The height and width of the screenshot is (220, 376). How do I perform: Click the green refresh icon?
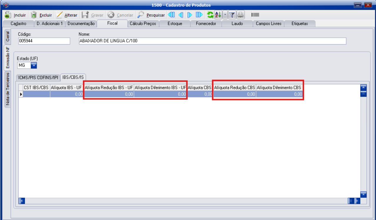(x=210, y=15)
